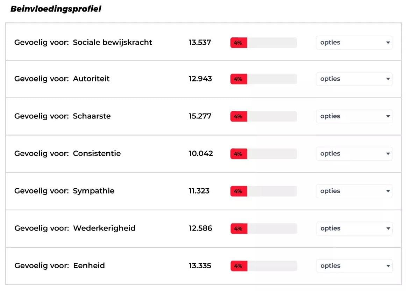Image resolution: width=406 pixels, height=291 pixels.
Task: Open the Consistentie row opties dropdown
Action: tap(354, 154)
